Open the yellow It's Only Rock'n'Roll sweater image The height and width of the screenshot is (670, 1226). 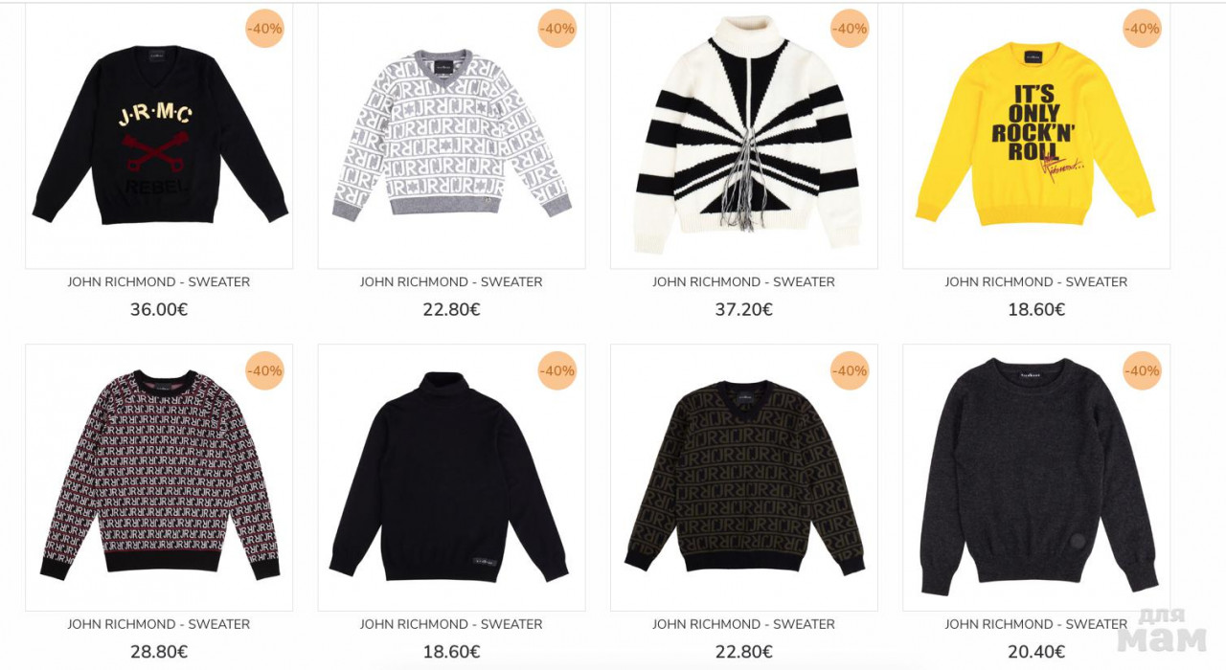(1036, 135)
